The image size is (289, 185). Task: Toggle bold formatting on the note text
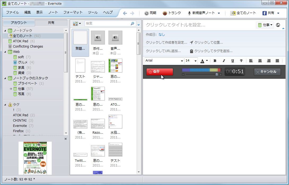215,61
